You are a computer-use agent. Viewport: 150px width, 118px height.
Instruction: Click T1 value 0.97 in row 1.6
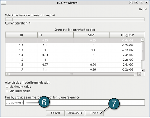point(45,65)
